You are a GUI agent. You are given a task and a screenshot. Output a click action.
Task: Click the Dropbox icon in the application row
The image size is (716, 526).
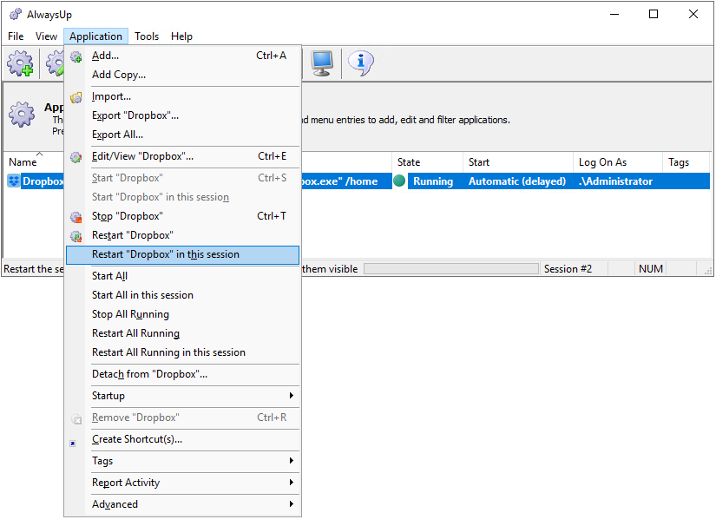[x=14, y=181]
